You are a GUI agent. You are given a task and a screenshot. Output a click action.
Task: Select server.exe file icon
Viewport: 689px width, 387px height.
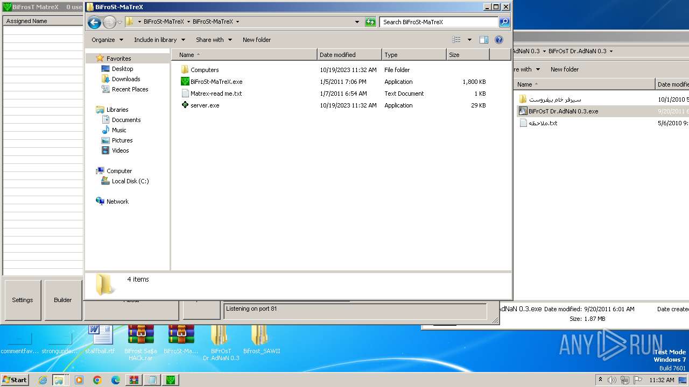[x=185, y=105]
